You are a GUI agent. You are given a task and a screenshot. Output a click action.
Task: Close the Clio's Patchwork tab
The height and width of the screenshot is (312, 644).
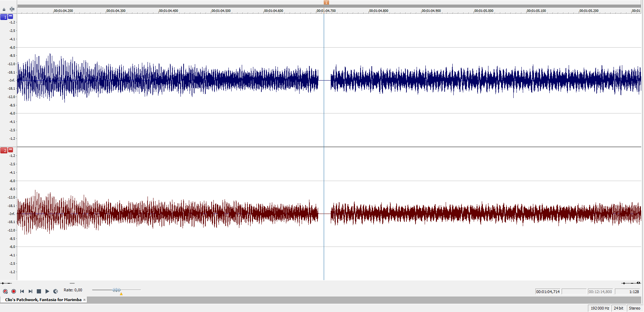(84, 300)
